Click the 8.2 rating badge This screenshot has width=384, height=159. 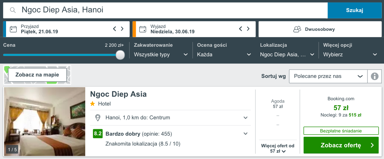pos(98,134)
